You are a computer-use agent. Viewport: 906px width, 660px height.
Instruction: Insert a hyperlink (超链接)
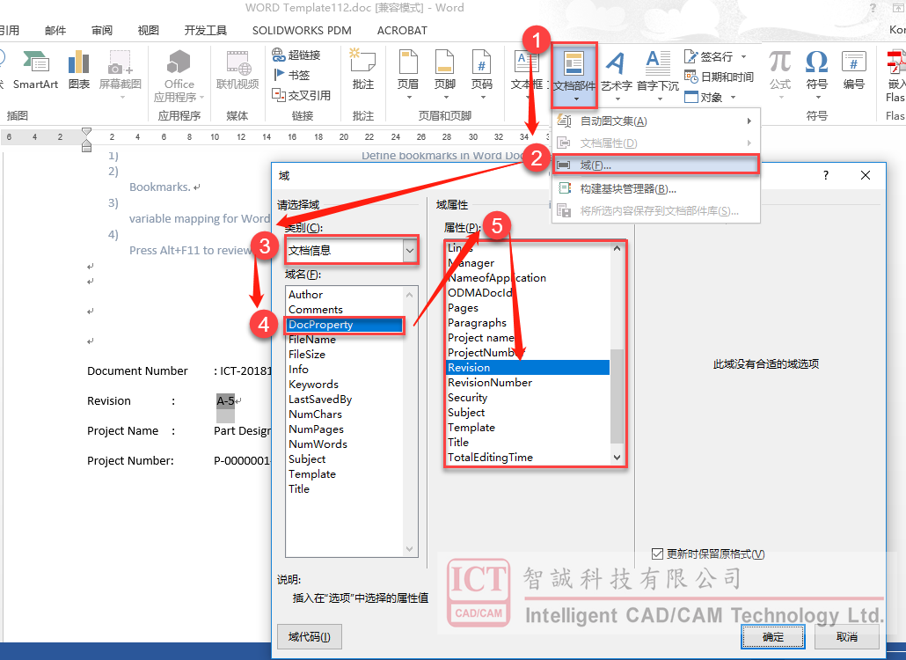pos(296,55)
